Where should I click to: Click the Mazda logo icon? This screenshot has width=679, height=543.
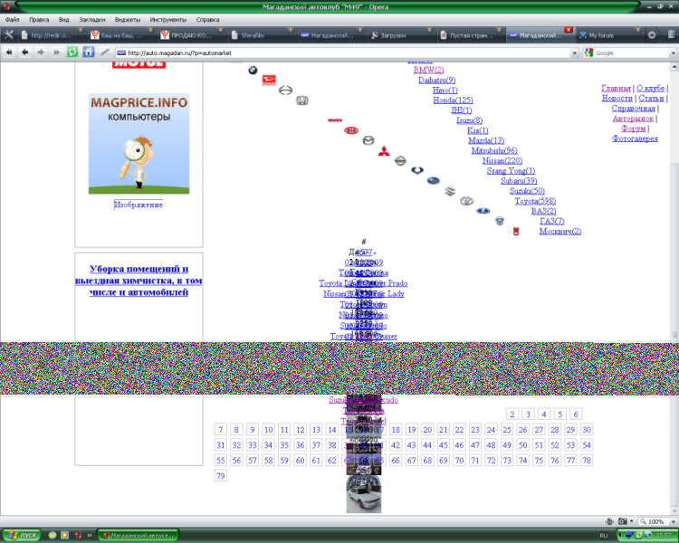[368, 140]
